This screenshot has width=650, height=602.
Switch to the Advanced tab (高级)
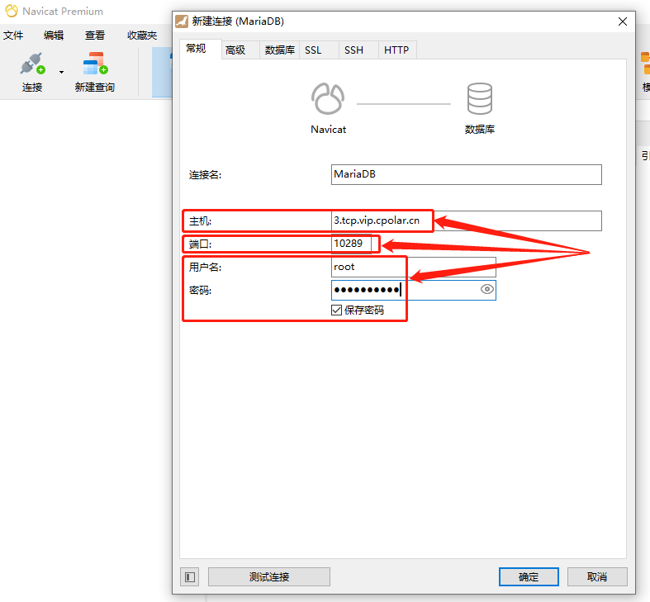tap(240, 50)
